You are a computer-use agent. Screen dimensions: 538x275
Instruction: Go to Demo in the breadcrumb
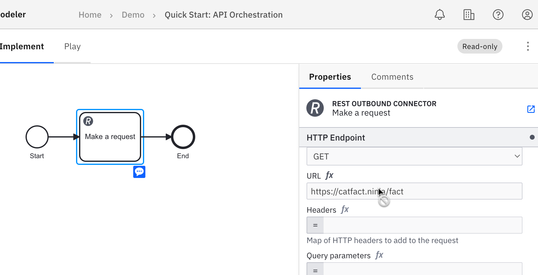(133, 15)
